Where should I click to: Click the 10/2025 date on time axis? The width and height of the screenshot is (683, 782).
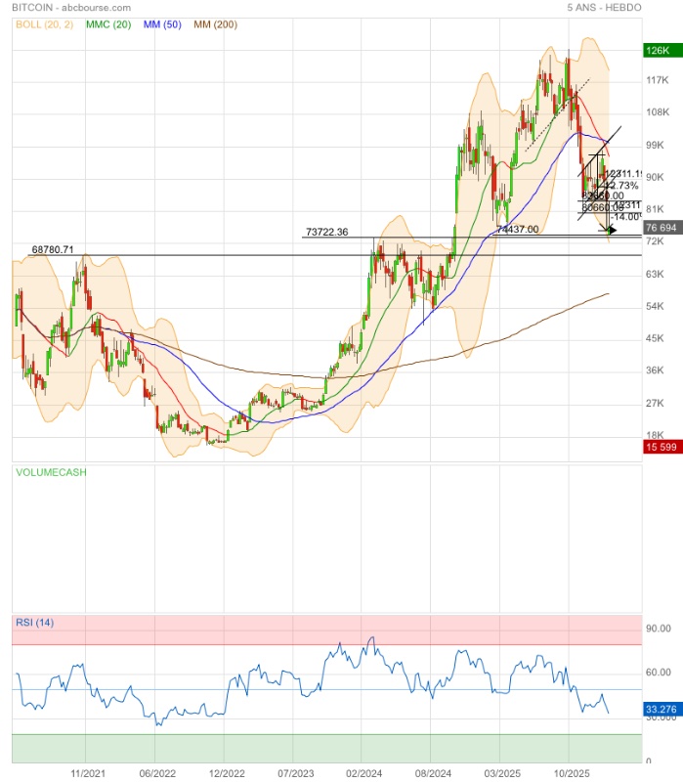pos(569,771)
